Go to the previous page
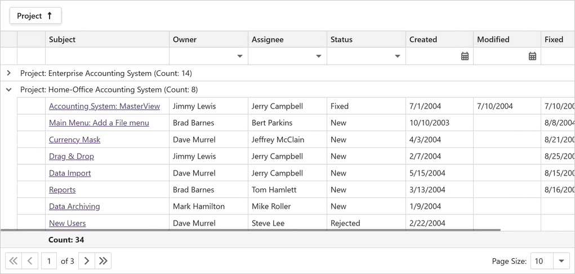575x274 pixels. tap(30, 261)
